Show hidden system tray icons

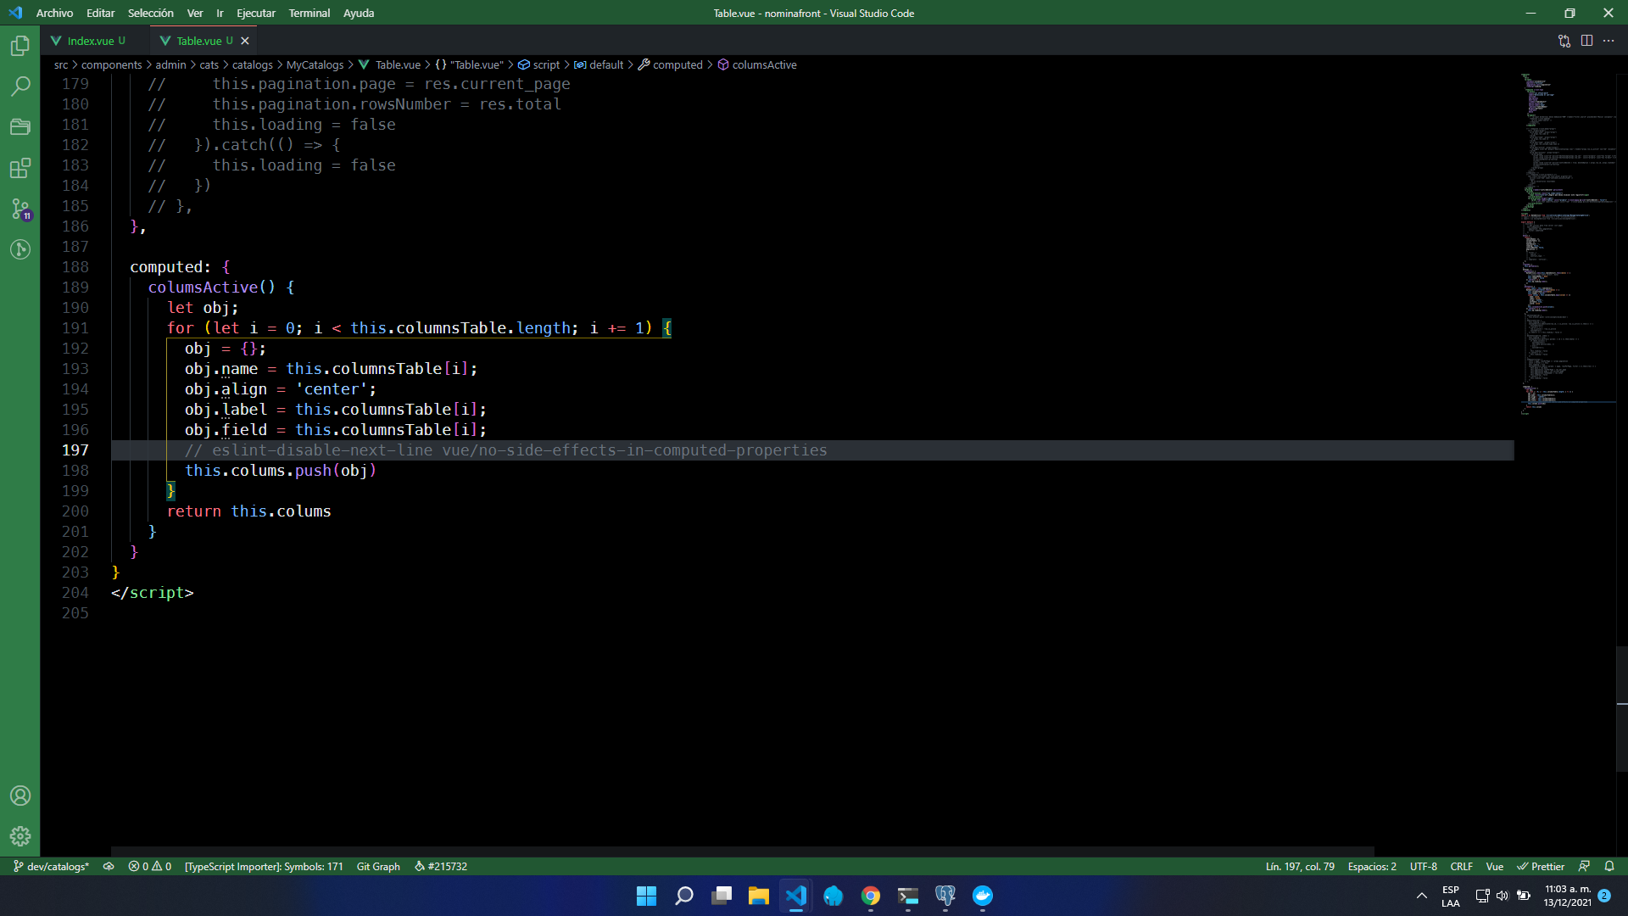point(1422,896)
